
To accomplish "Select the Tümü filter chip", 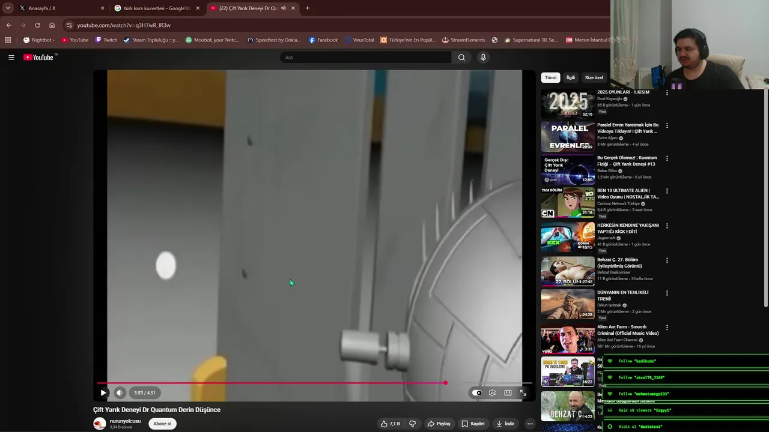I will pyautogui.click(x=550, y=77).
